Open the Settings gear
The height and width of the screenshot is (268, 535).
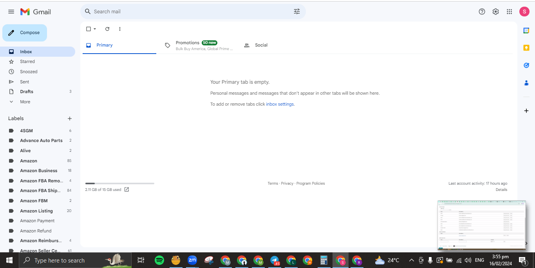(x=496, y=12)
